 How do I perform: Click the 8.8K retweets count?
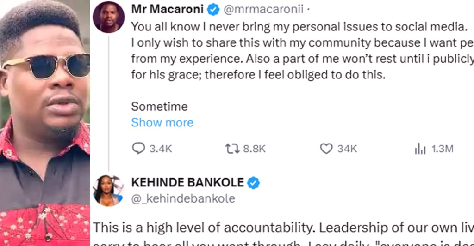click(x=254, y=149)
